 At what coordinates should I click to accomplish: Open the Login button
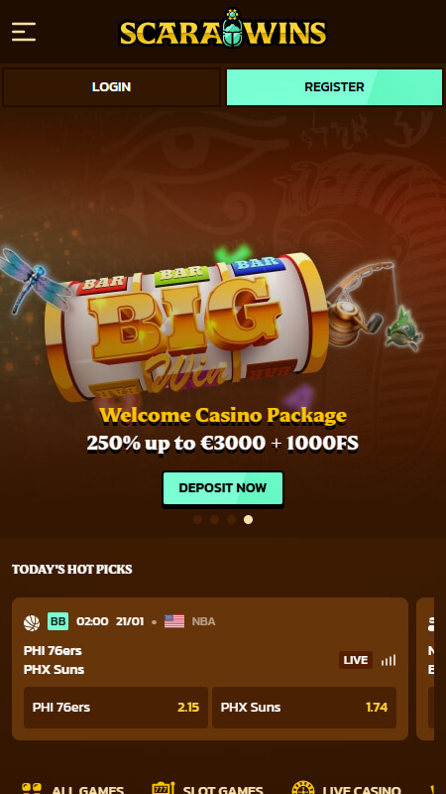click(111, 87)
